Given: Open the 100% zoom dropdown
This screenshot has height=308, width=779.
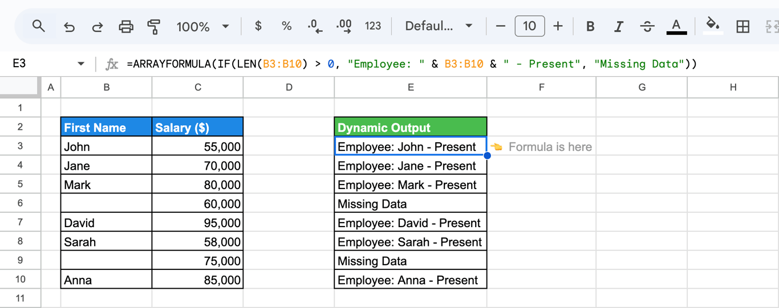Looking at the screenshot, I should tap(202, 26).
